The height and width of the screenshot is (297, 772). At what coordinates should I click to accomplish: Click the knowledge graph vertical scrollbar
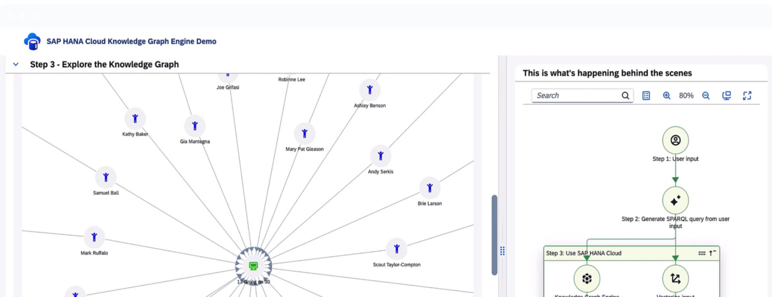[x=494, y=235]
